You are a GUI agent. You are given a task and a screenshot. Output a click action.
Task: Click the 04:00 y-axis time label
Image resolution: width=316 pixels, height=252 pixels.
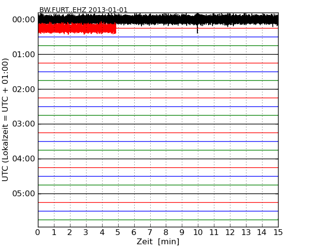click(24, 159)
